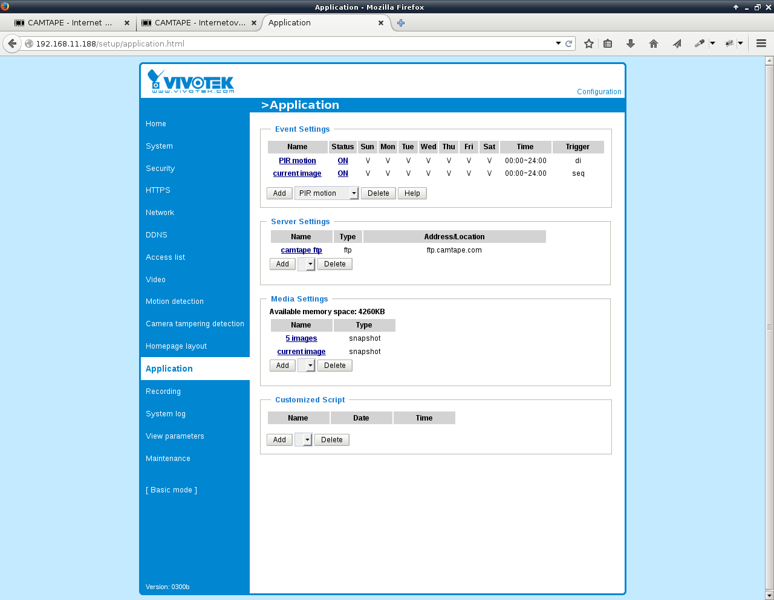Open the downloads arrow icon
Screen dimensions: 774x600
point(631,44)
